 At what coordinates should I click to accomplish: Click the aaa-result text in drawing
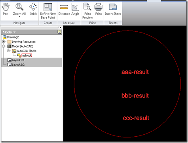[135, 72]
